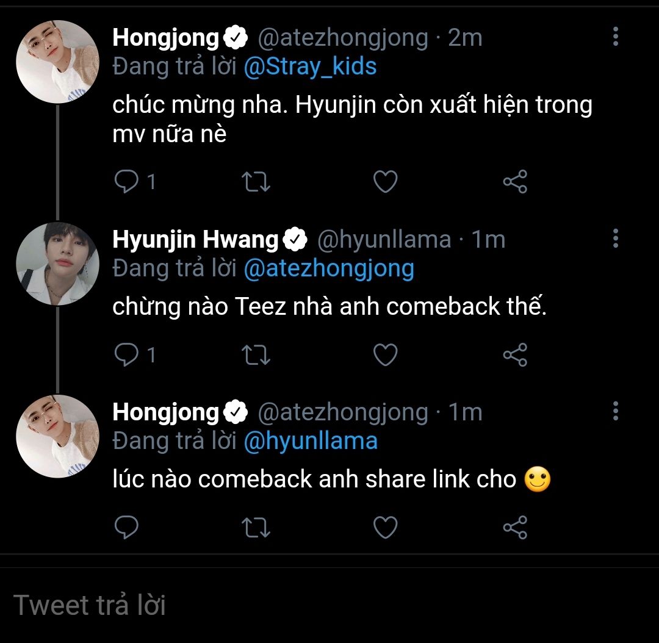Retweet Hongjong's share link tweet
Image resolution: width=659 pixels, height=643 pixels.
[x=257, y=528]
